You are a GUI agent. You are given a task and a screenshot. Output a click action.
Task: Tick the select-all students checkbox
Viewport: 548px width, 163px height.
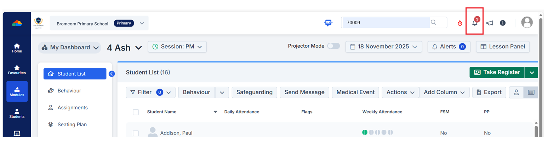pyautogui.click(x=136, y=112)
